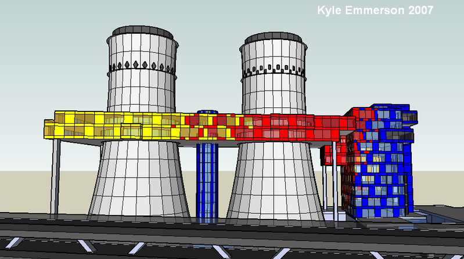The height and width of the screenshot is (259, 464).
Task: Click the left cooling tower's flared base
Action: [139, 180]
